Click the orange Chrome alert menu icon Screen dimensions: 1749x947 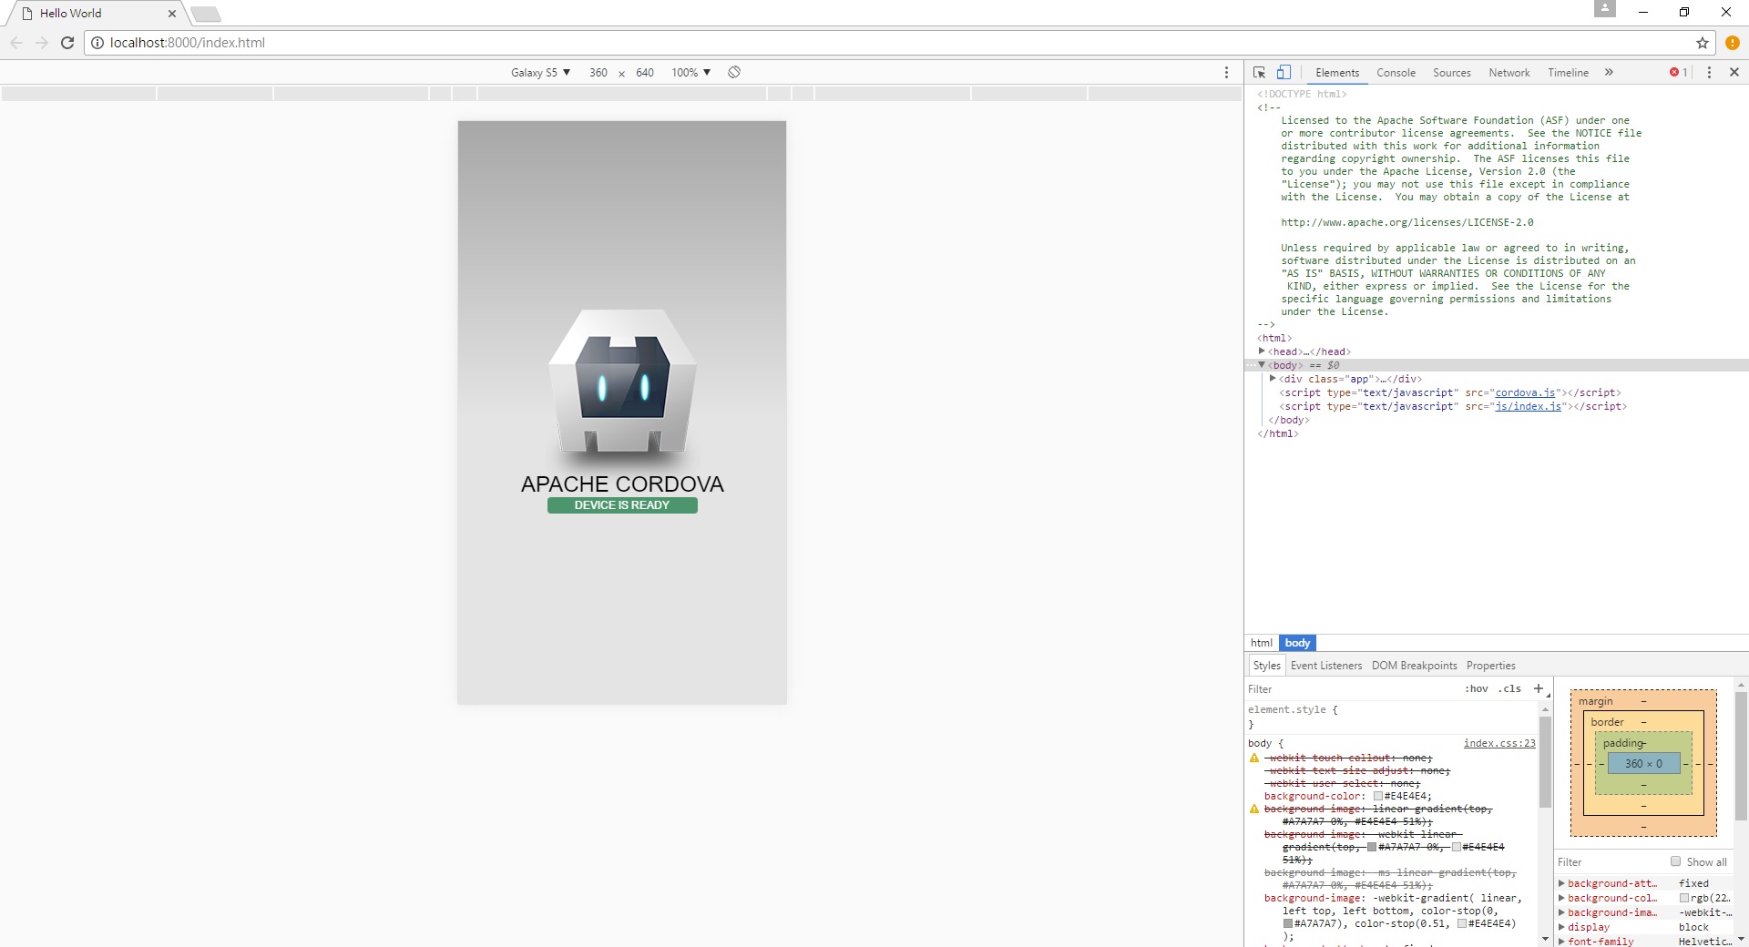[1733, 43]
